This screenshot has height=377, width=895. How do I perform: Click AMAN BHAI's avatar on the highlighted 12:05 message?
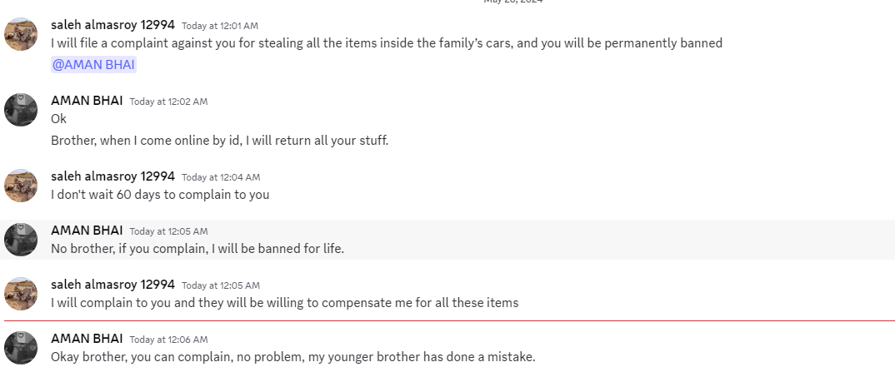pyautogui.click(x=21, y=240)
